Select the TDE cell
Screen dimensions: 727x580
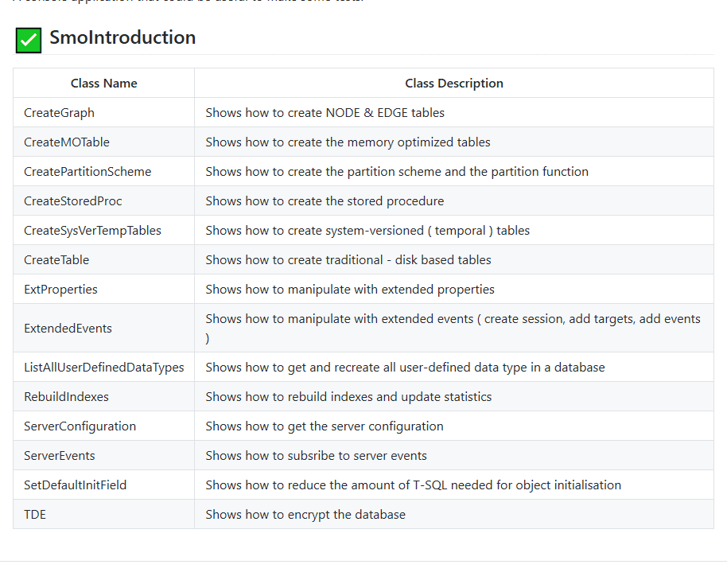104,514
